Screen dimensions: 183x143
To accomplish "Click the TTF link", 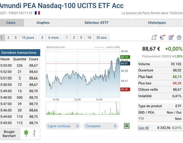I will 141,119.
